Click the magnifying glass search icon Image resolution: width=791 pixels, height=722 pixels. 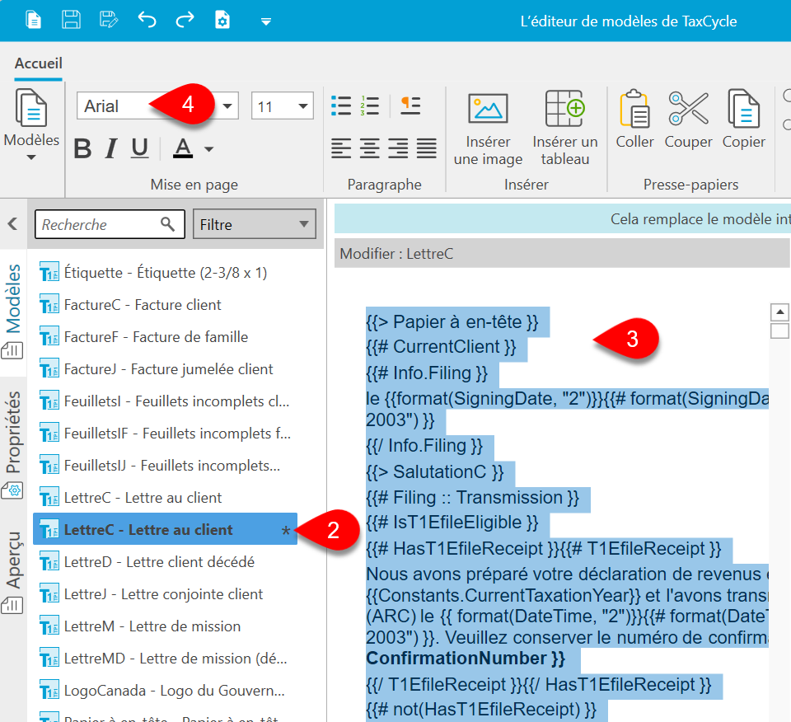[167, 224]
